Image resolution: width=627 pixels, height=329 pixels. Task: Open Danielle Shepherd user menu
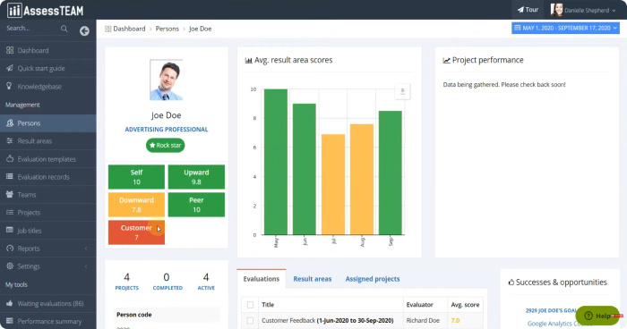coord(583,10)
